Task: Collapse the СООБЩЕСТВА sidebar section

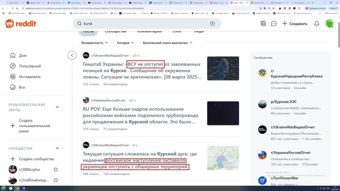Action: coord(57,148)
